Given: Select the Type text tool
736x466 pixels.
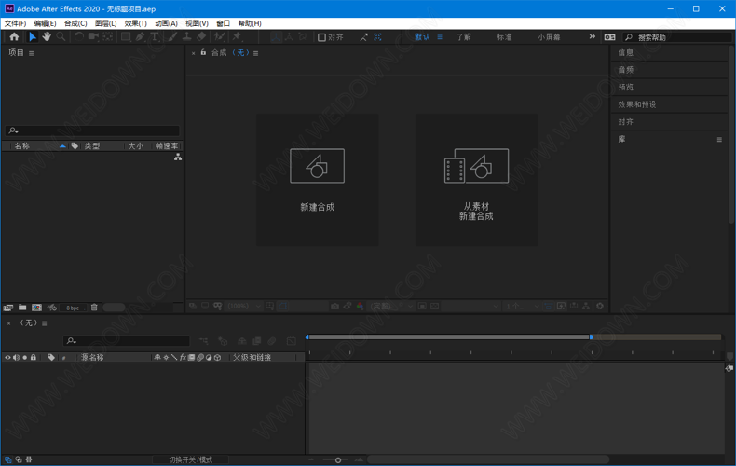Looking at the screenshot, I should pyautogui.click(x=154, y=36).
